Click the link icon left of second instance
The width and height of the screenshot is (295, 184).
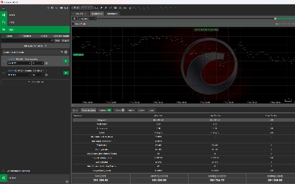3,73
